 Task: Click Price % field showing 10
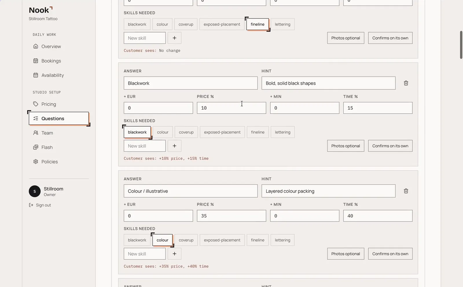click(231, 108)
